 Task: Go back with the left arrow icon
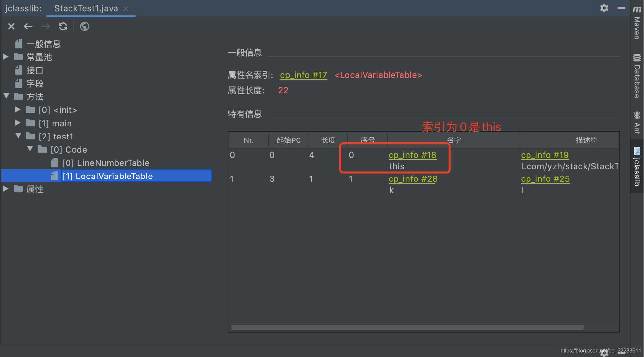28,26
